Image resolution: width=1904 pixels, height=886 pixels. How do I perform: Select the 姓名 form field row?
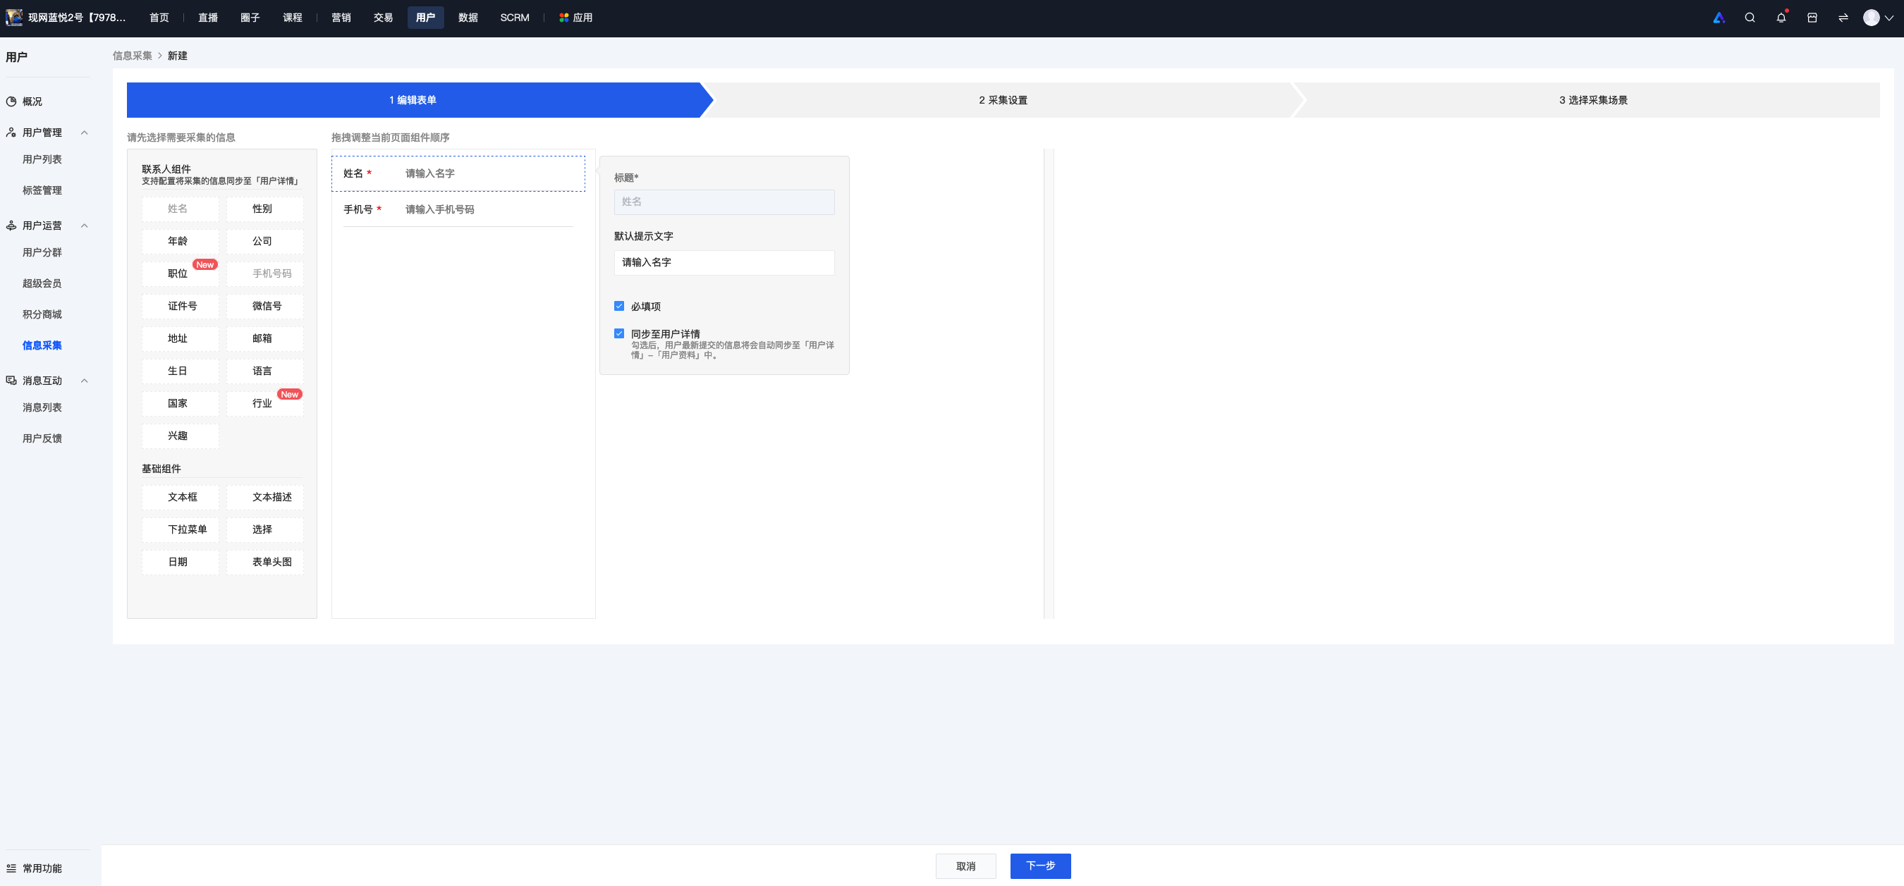click(x=458, y=173)
